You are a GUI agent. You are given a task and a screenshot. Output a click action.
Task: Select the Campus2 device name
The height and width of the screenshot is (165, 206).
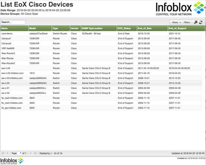click(x=6, y=43)
